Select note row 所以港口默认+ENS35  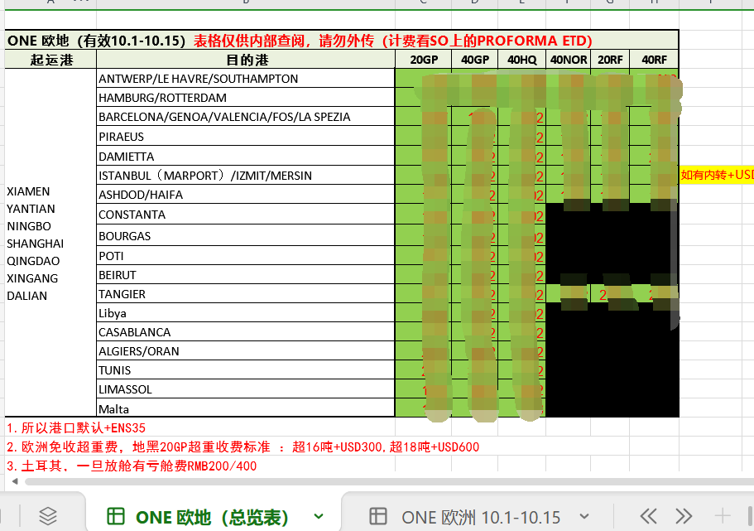[75, 428]
